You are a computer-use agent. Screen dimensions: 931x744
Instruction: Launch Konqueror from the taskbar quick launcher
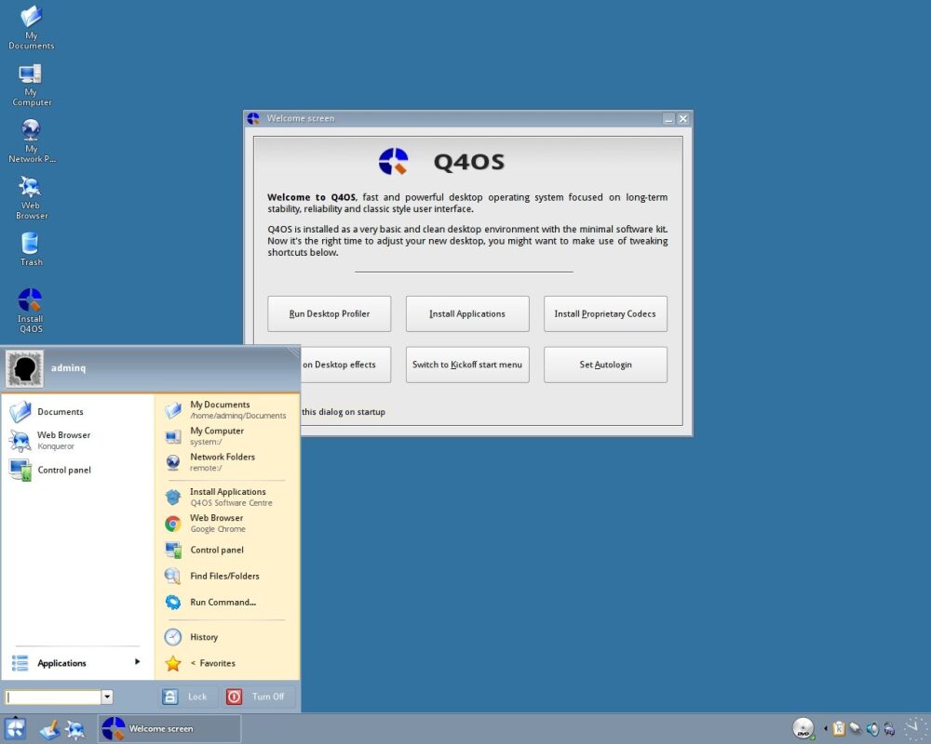click(x=75, y=729)
